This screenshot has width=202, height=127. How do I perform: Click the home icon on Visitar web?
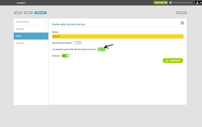click(166, 3)
